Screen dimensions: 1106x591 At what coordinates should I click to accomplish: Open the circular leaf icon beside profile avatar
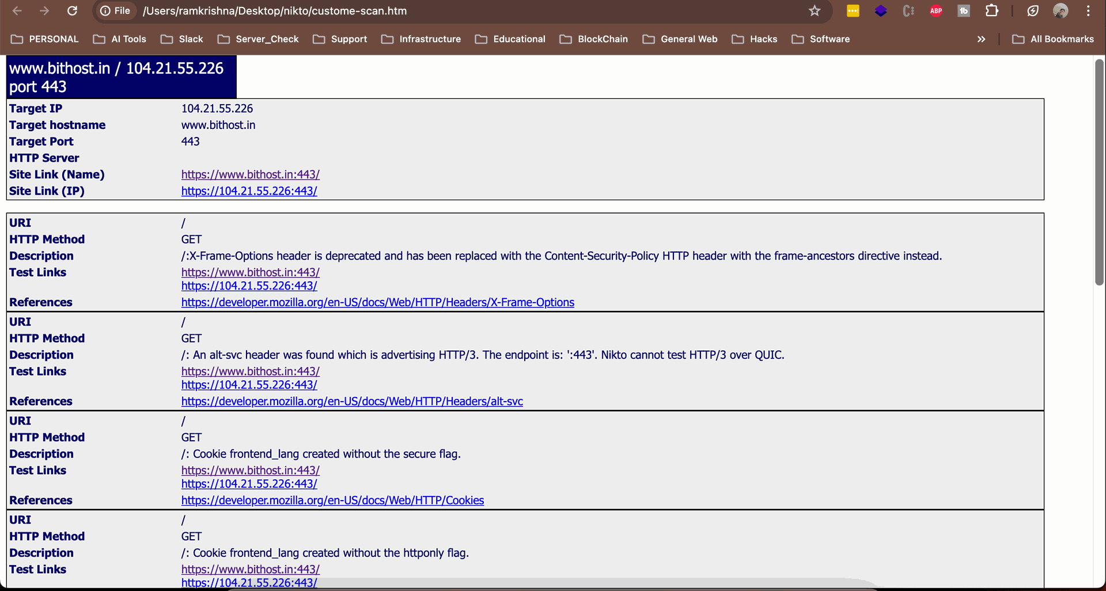(x=1033, y=11)
